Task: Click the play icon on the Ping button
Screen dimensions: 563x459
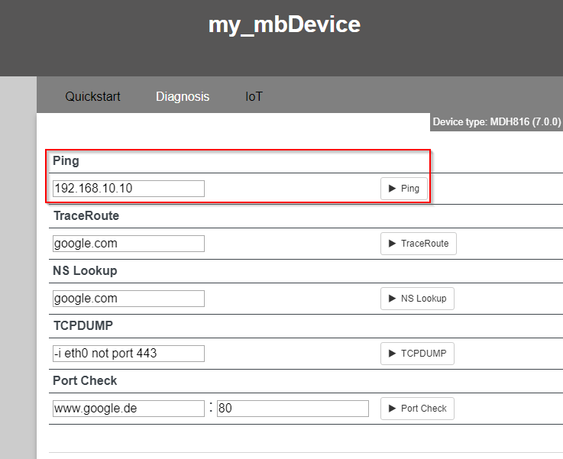Action: (392, 189)
